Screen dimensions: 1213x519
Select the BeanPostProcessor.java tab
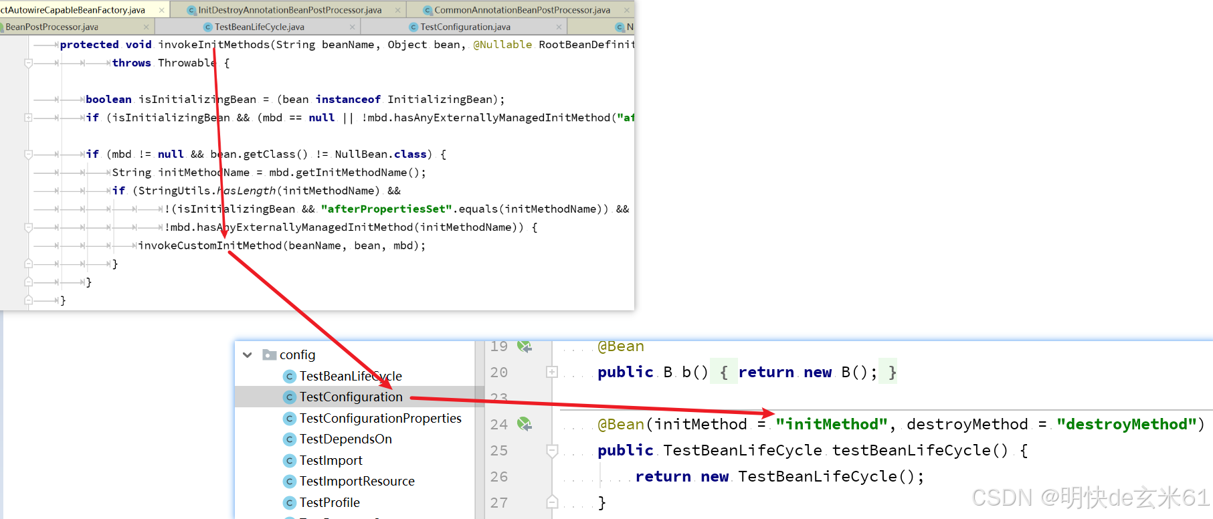pyautogui.click(x=52, y=27)
